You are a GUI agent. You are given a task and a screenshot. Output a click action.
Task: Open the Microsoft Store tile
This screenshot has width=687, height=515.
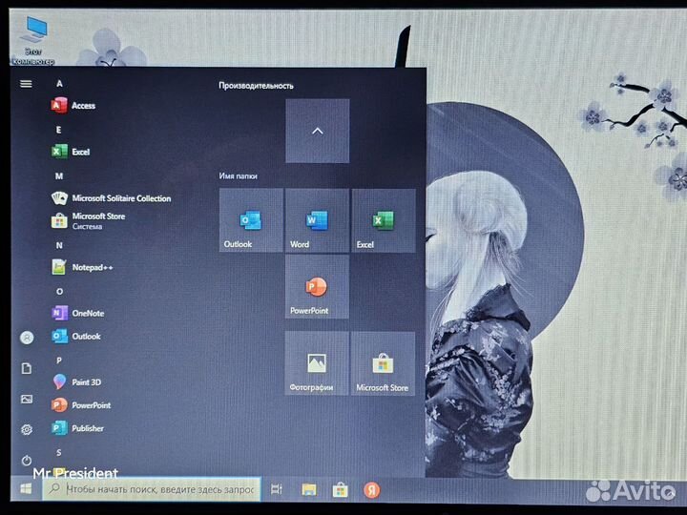point(383,363)
